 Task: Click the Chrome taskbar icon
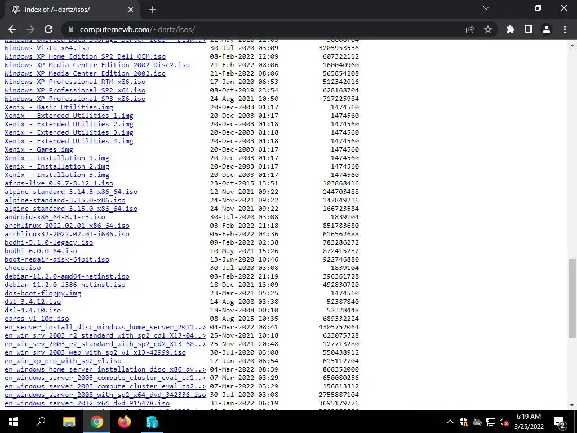97,422
